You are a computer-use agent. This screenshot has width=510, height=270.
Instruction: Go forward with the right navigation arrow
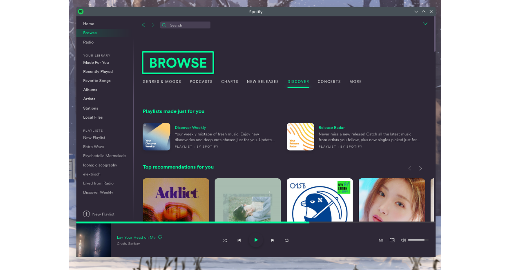(x=153, y=25)
